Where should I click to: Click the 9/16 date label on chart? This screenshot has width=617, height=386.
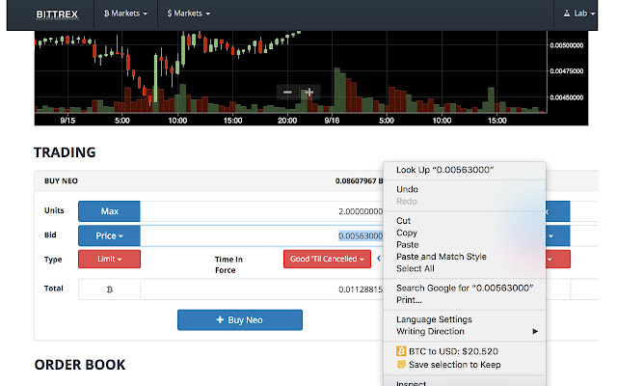coord(332,121)
